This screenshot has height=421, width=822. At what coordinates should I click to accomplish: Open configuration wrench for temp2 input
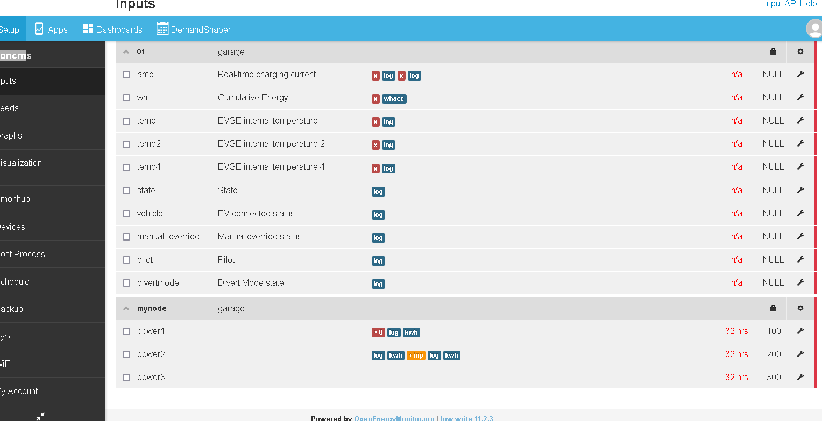(800, 144)
